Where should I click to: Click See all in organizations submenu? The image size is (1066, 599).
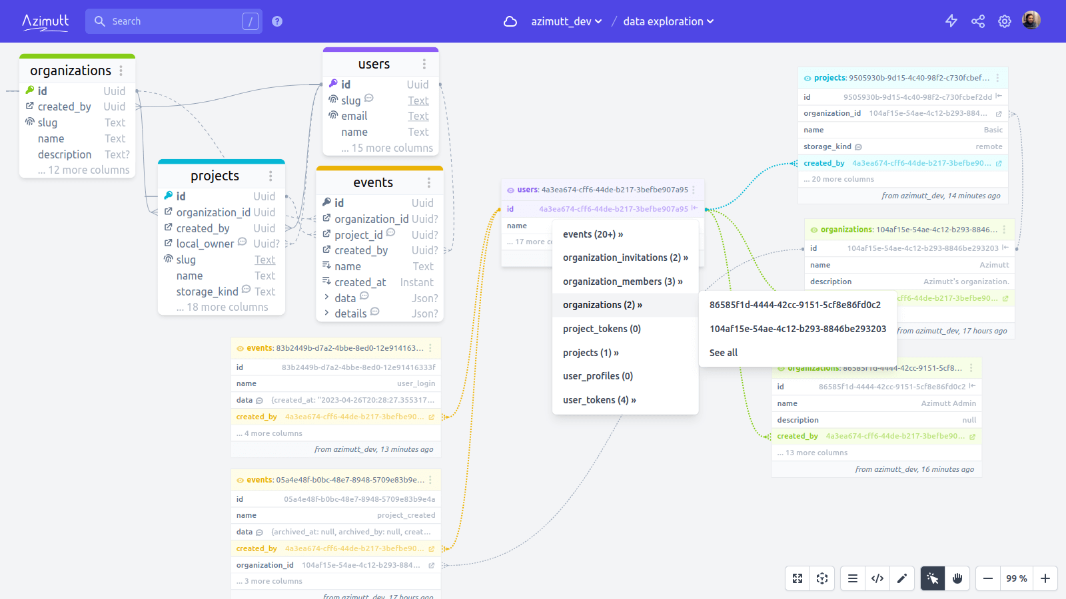[724, 353]
